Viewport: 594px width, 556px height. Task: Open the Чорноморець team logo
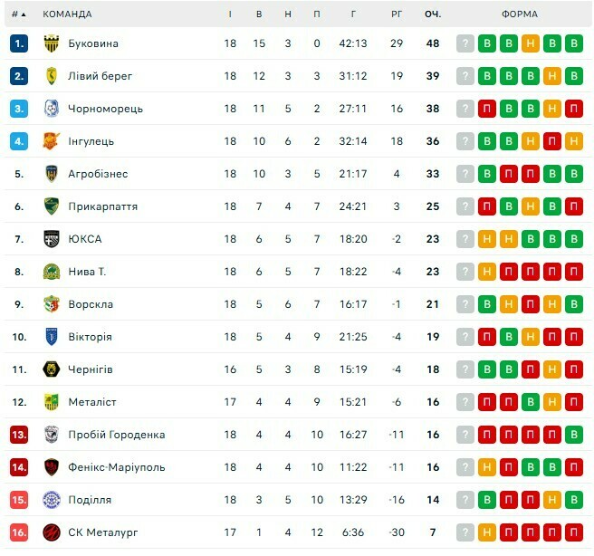pyautogui.click(x=52, y=109)
